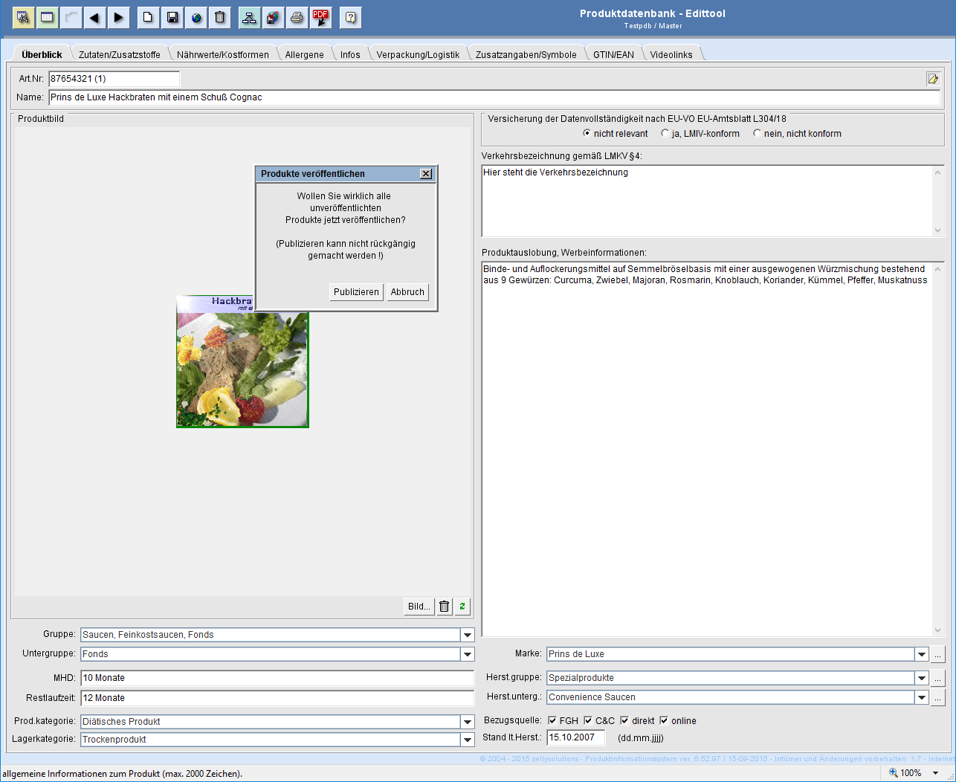The image size is (956, 782).
Task: Toggle the C&C checkbox
Action: point(588,720)
